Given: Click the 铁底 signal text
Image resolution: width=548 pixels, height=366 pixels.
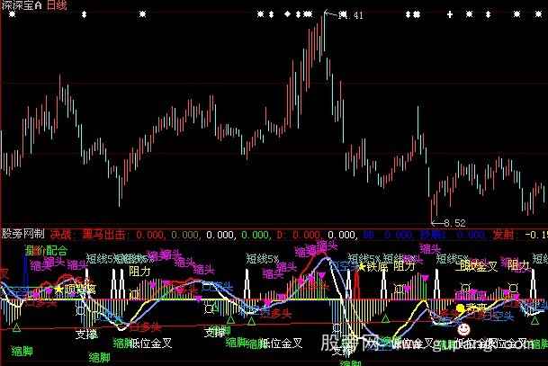Looking at the screenshot, I should tap(378, 266).
